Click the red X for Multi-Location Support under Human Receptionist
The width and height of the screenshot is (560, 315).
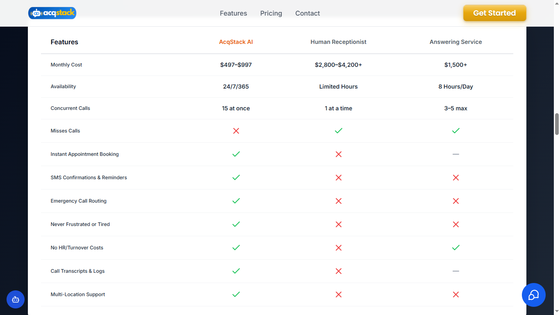coord(338,294)
